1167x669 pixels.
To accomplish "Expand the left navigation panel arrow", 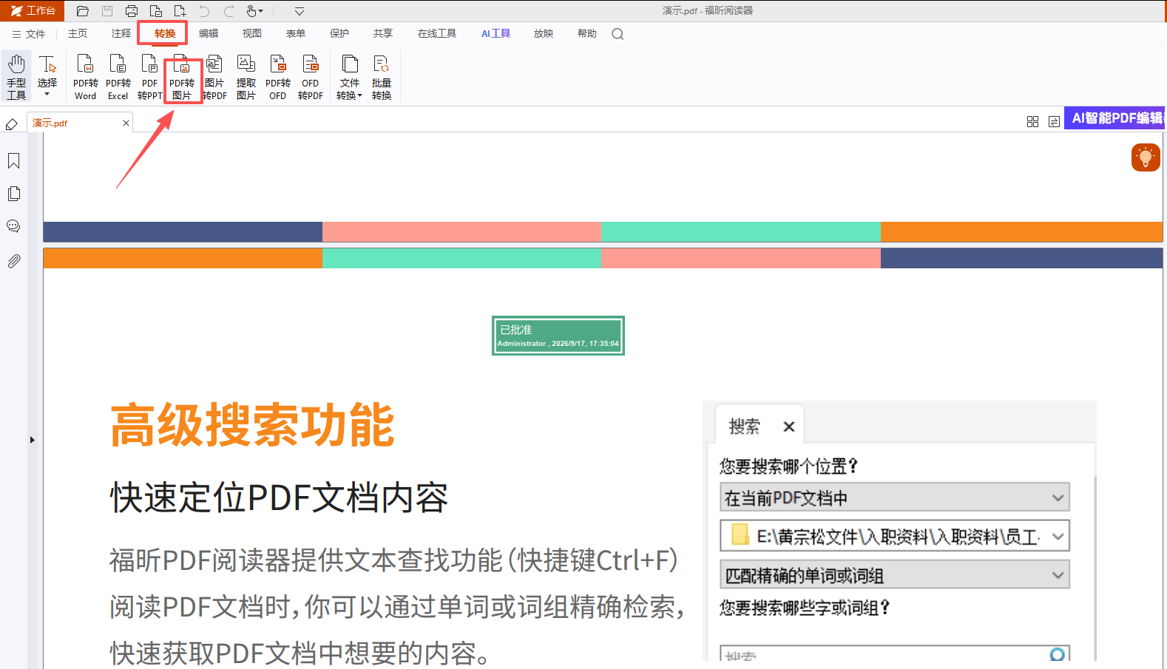I will 32,440.
